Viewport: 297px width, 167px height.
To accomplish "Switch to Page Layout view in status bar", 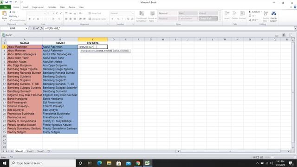I will tap(258, 157).
